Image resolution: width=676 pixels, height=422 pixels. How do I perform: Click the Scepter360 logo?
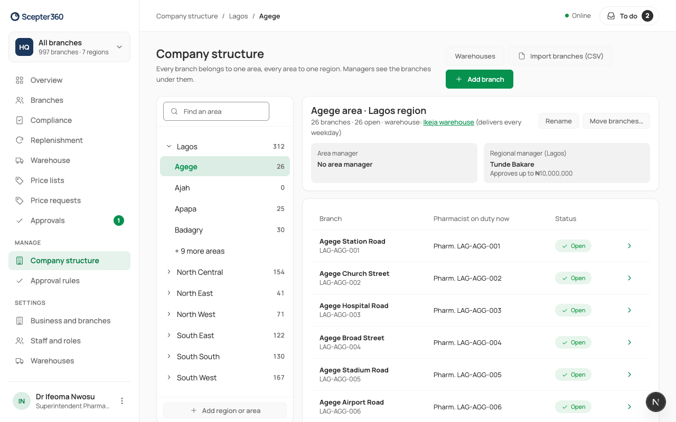(37, 17)
